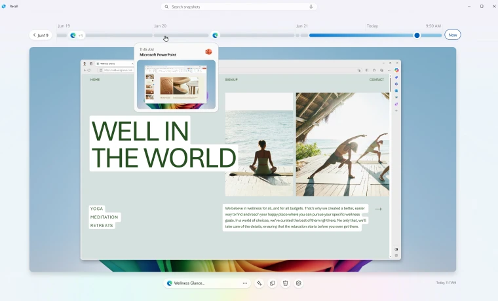This screenshot has width=498, height=301.
Task: Click the magnifier icon in search box
Action: coord(167,7)
